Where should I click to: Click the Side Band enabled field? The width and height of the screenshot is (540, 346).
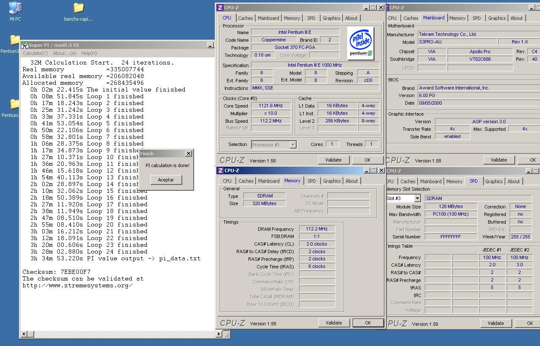(452, 137)
